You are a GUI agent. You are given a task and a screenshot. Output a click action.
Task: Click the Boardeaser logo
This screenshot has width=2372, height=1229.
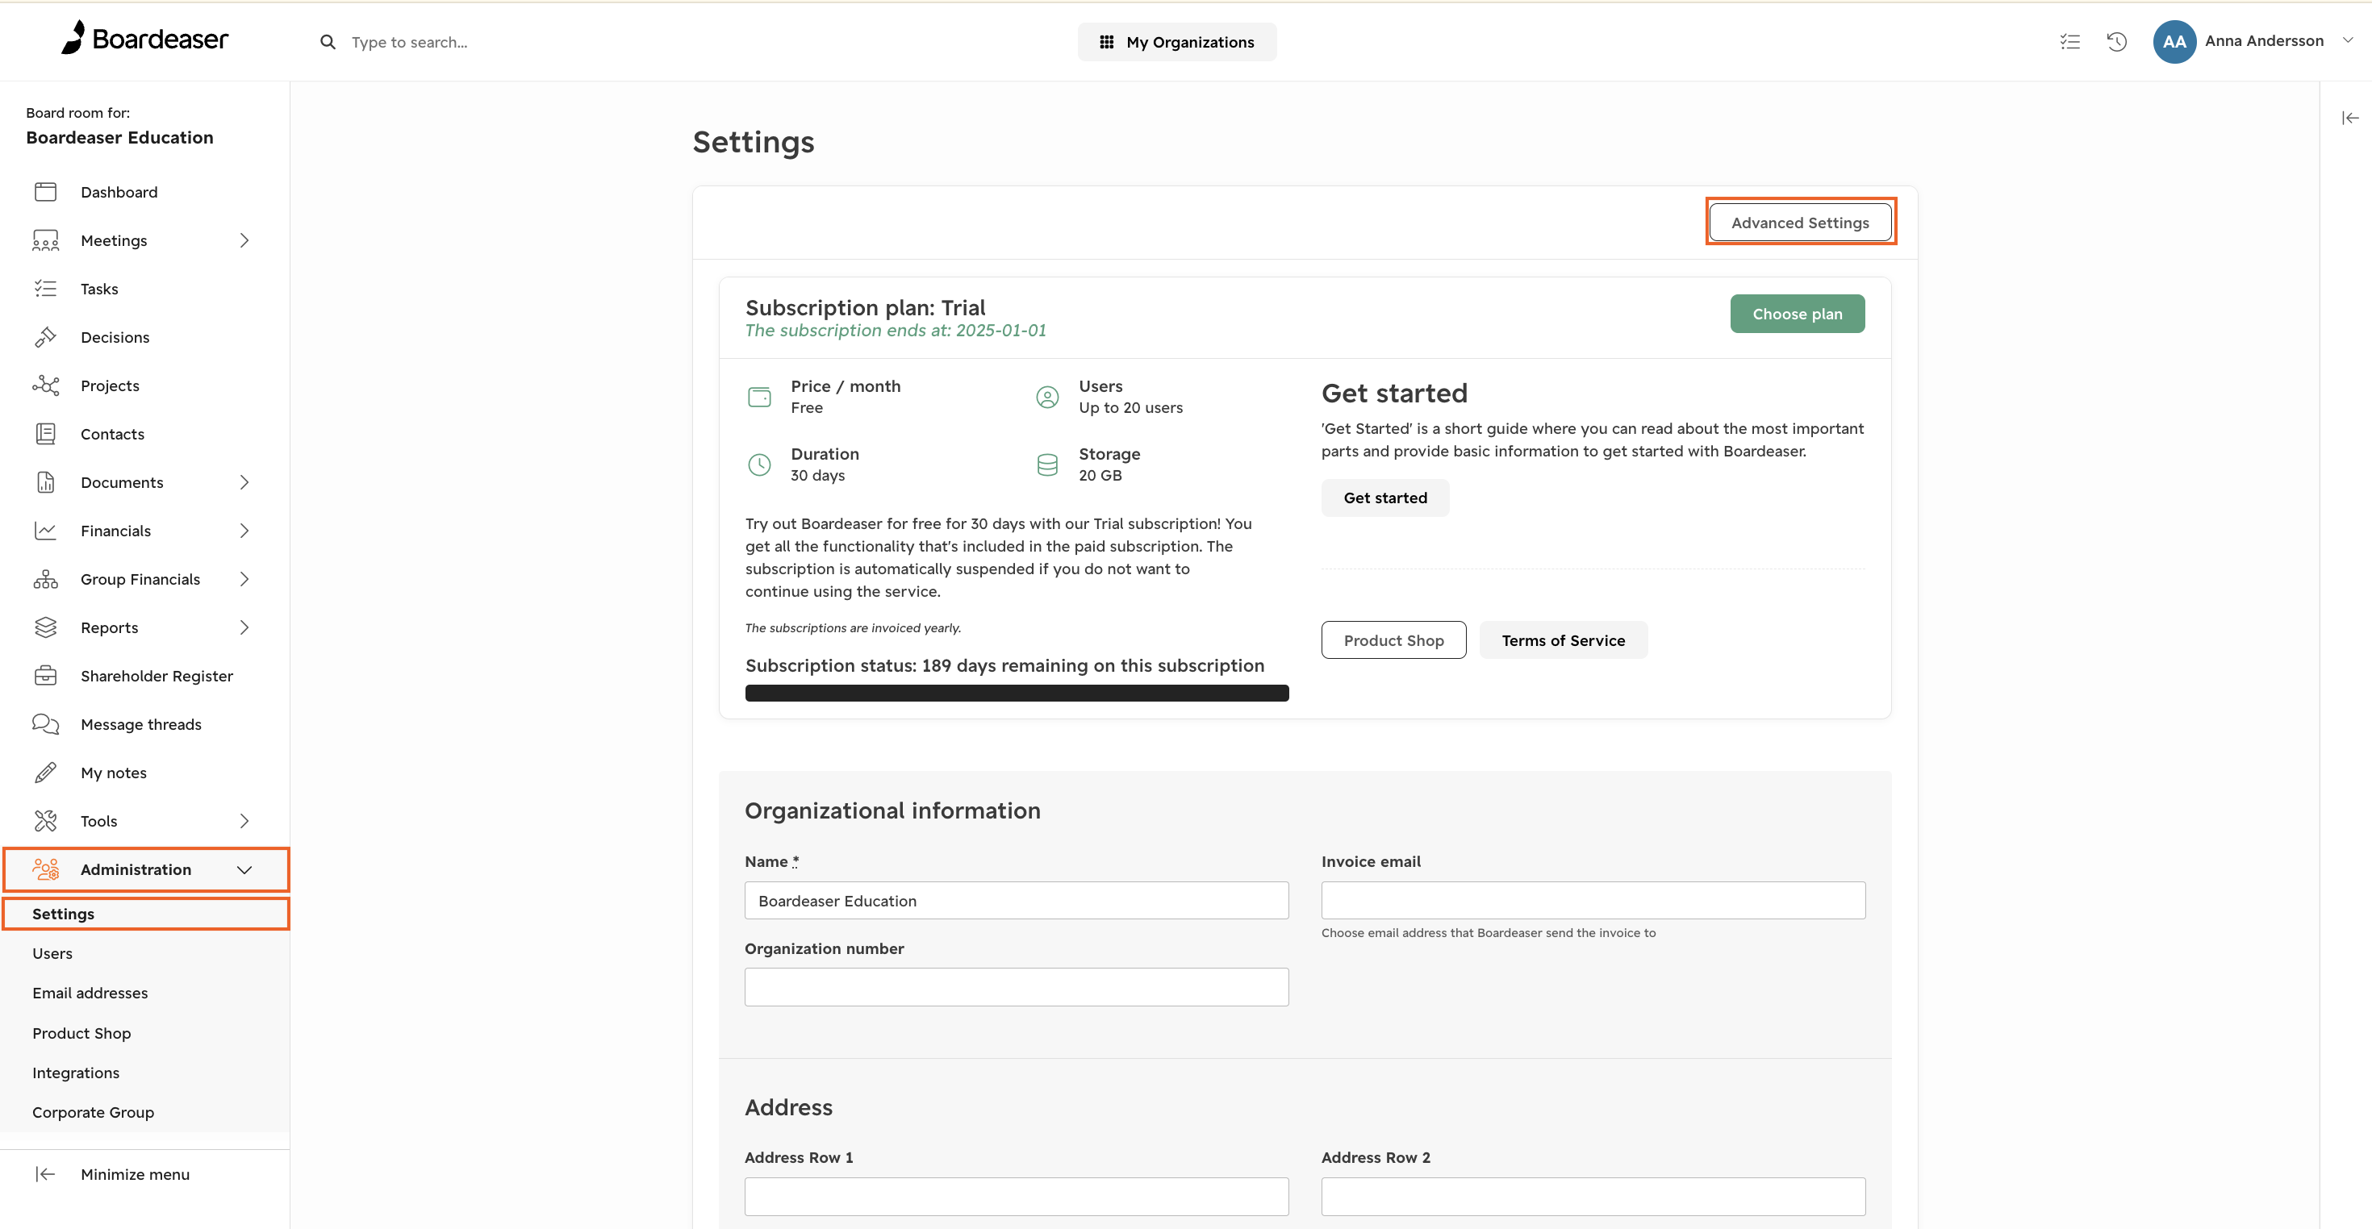[144, 39]
